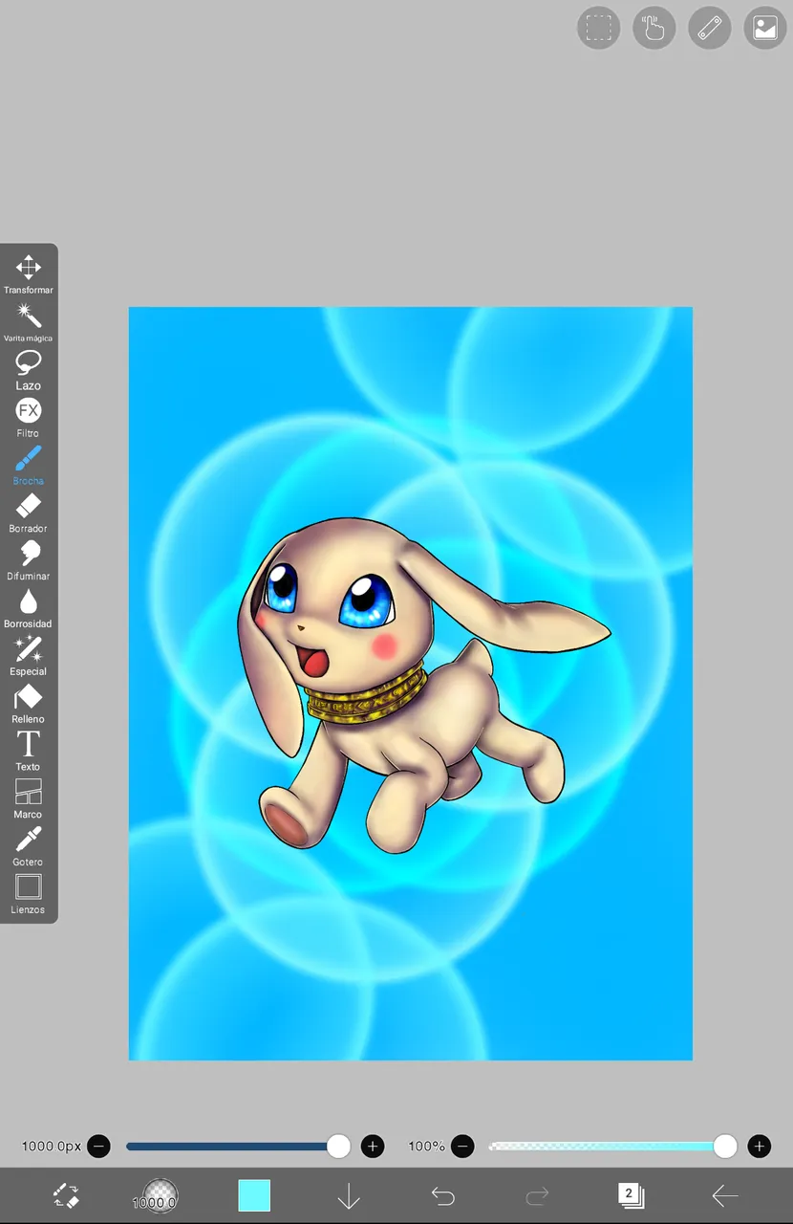
Task: Decrease opacity with minus button
Action: (462, 1146)
